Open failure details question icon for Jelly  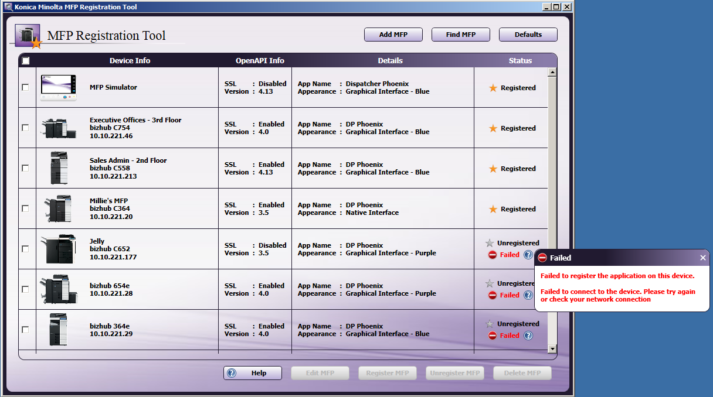[x=528, y=255]
